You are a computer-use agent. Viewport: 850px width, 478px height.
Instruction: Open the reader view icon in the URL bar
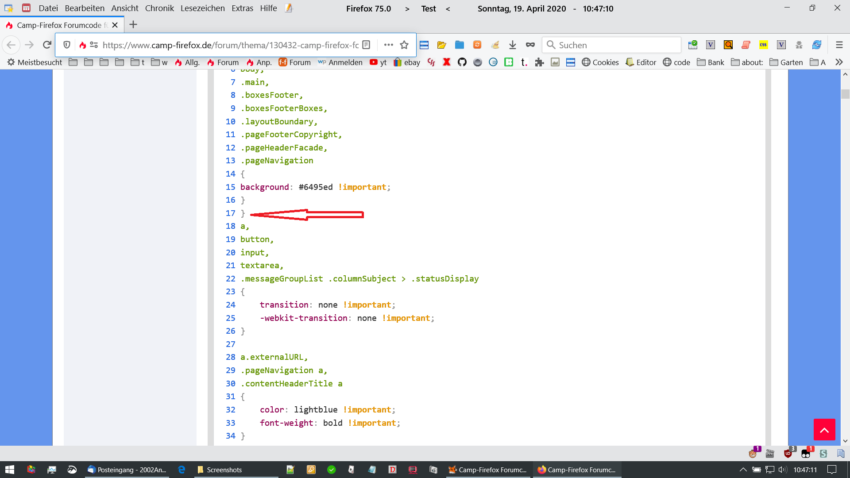point(366,45)
